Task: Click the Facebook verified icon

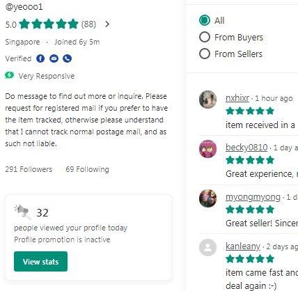Action: pyautogui.click(x=40, y=58)
